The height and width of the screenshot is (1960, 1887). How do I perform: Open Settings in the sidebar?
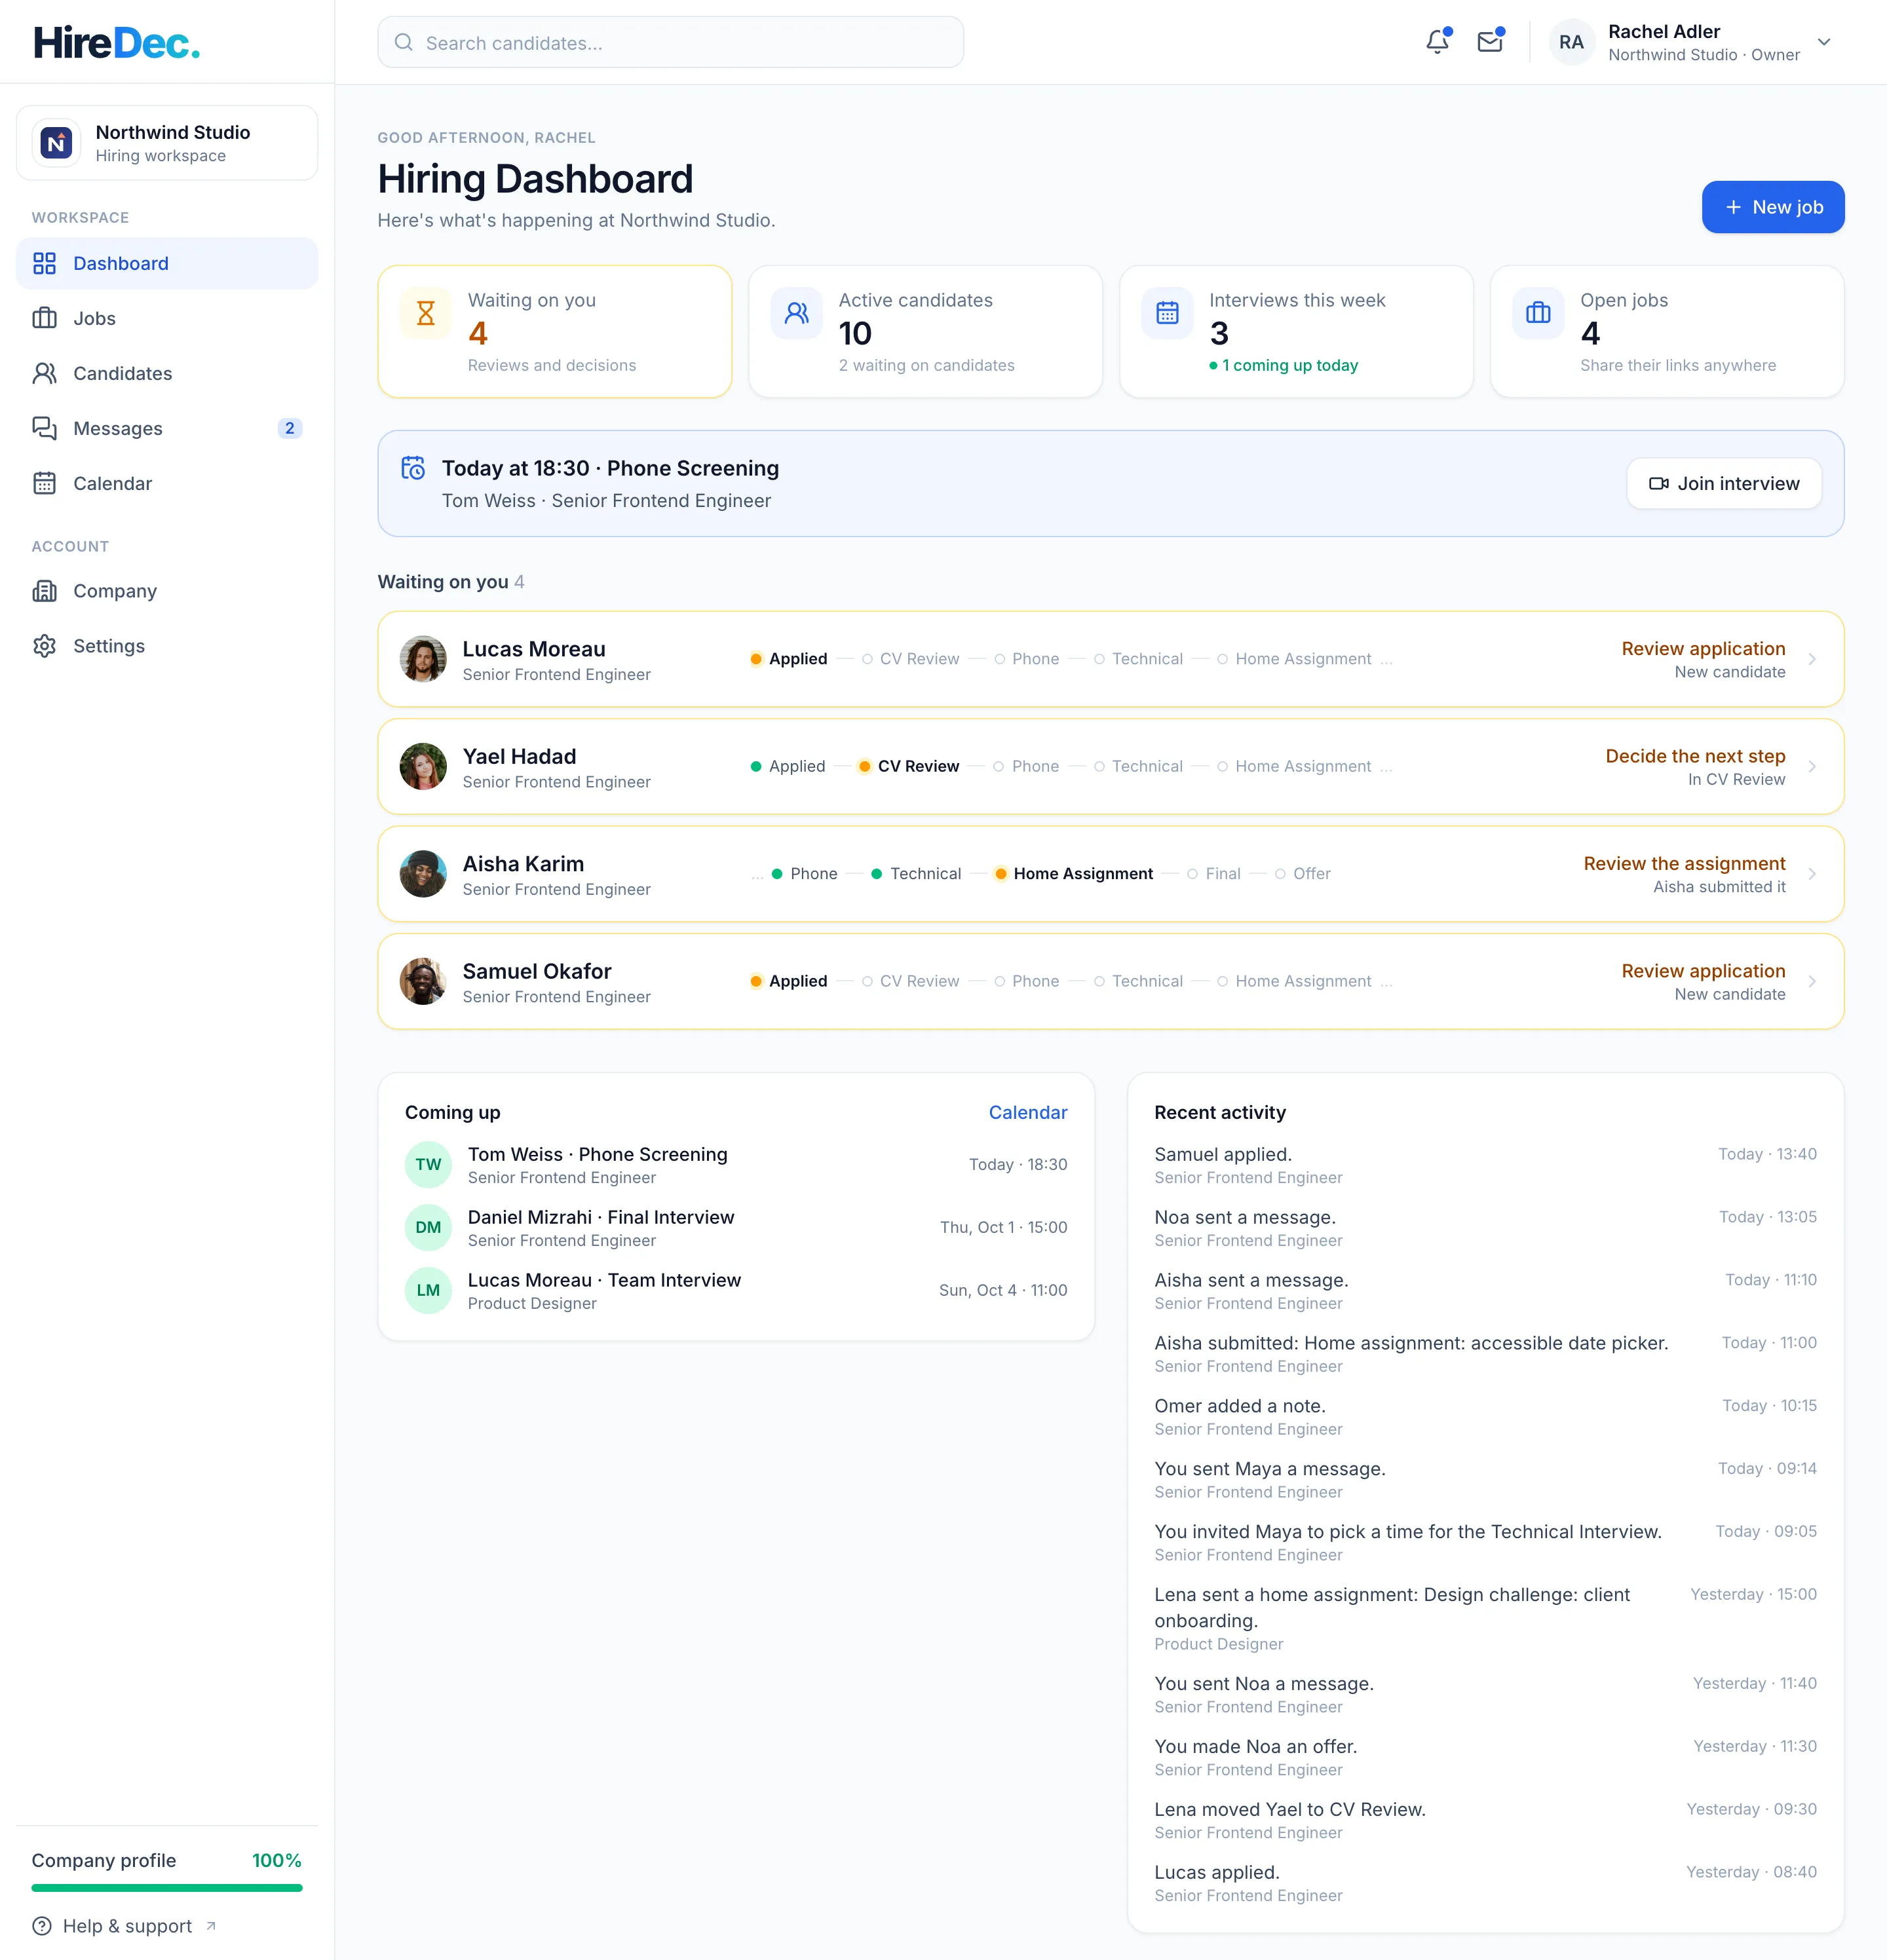tap(167, 646)
